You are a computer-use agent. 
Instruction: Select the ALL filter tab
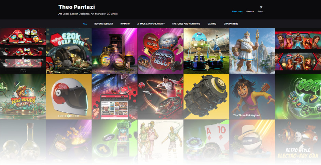pos(85,24)
